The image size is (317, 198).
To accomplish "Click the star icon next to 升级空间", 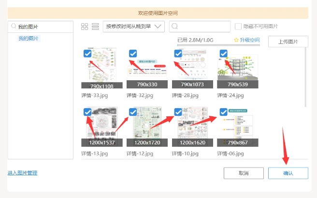I will click(236, 40).
